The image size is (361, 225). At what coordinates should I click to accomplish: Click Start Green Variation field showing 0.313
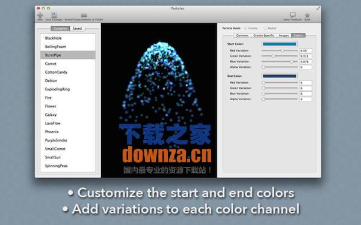306,56
